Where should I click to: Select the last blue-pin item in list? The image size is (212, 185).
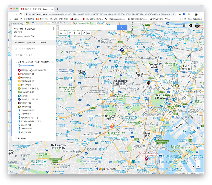click(x=24, y=132)
